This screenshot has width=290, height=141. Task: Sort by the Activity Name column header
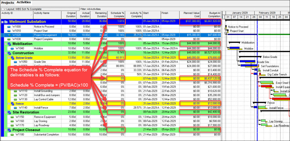tap(47, 15)
